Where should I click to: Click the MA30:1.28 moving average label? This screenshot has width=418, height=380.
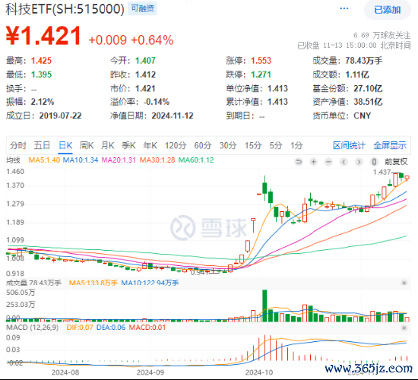[x=157, y=160]
